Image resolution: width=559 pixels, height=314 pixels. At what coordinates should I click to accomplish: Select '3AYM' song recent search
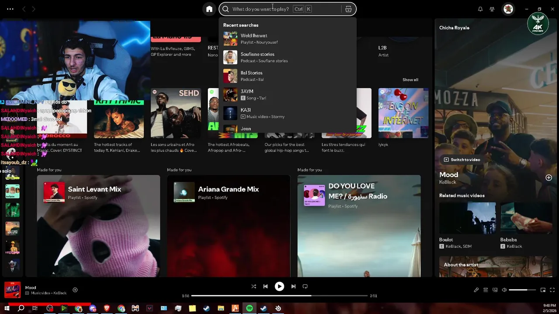288,95
